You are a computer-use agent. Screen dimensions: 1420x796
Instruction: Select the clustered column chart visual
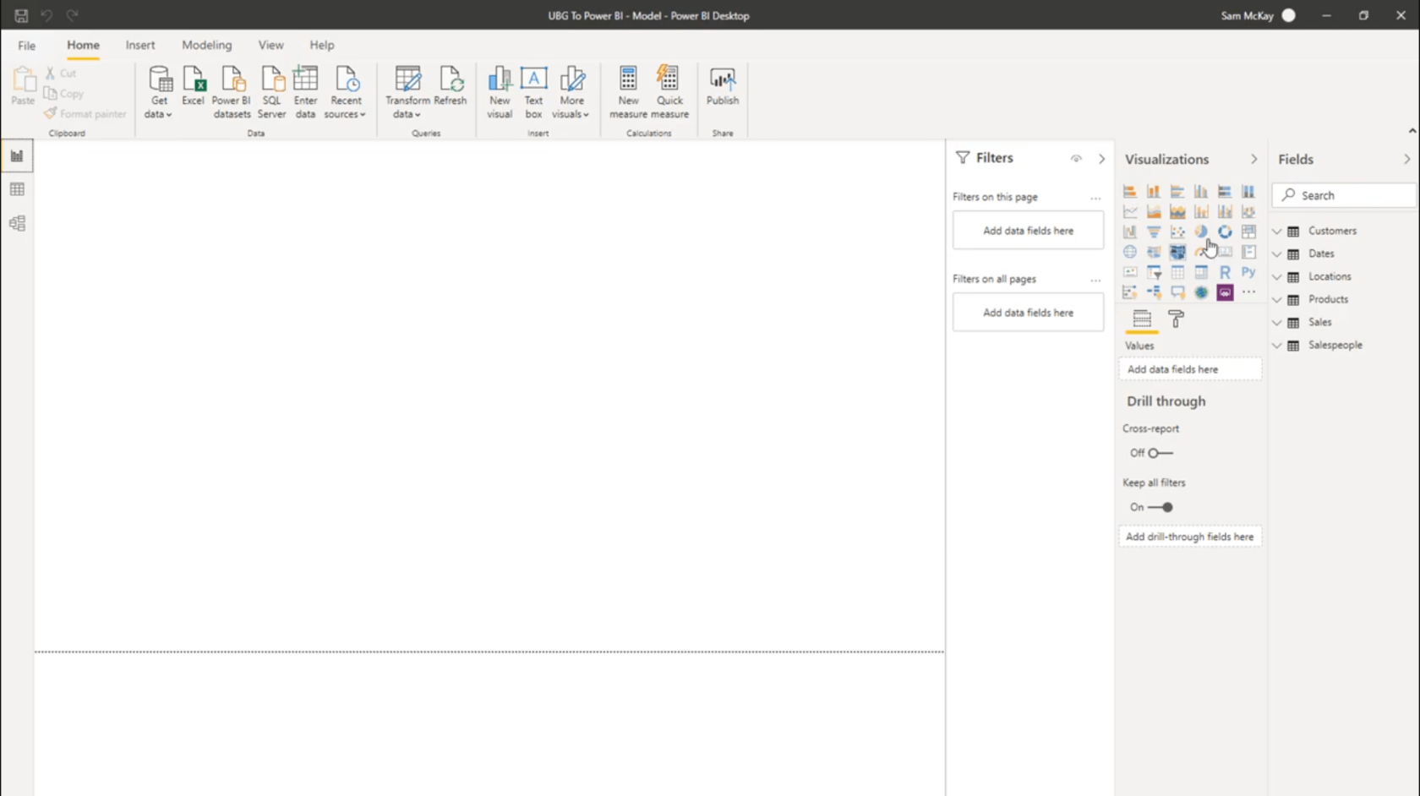tap(1201, 192)
